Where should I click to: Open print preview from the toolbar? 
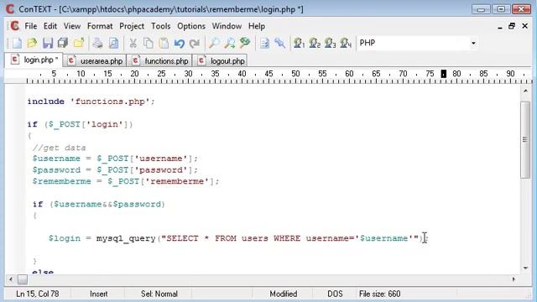[x=113, y=43]
